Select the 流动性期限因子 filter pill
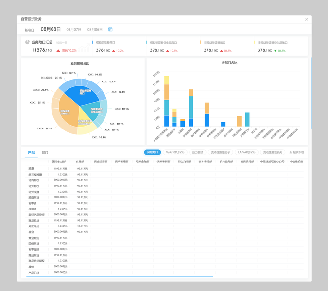Image resolution: width=328 pixels, height=291 pixels. tap(221, 152)
